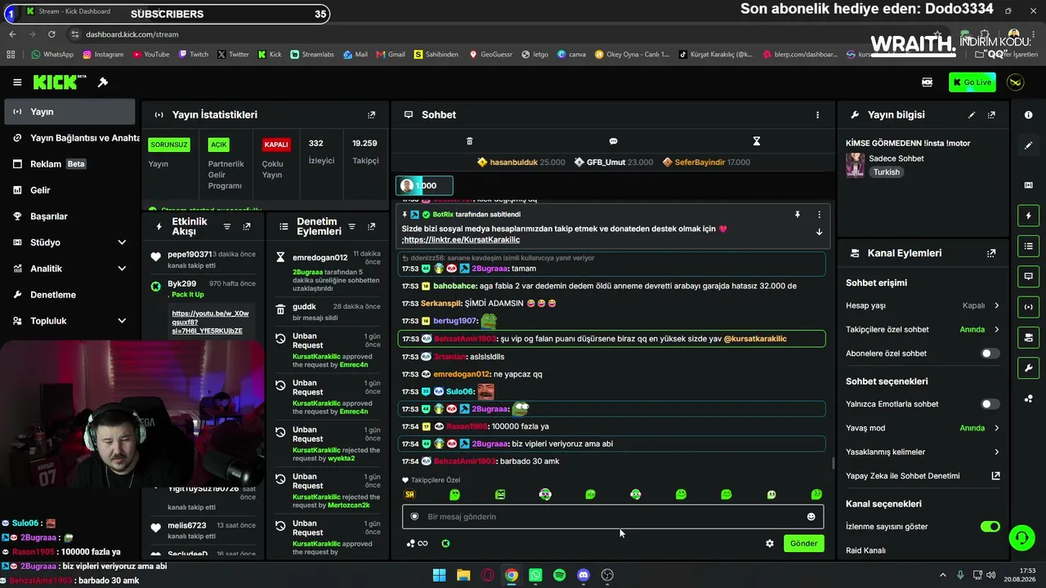Toggle İzlenme sayısını göster switch

(990, 527)
